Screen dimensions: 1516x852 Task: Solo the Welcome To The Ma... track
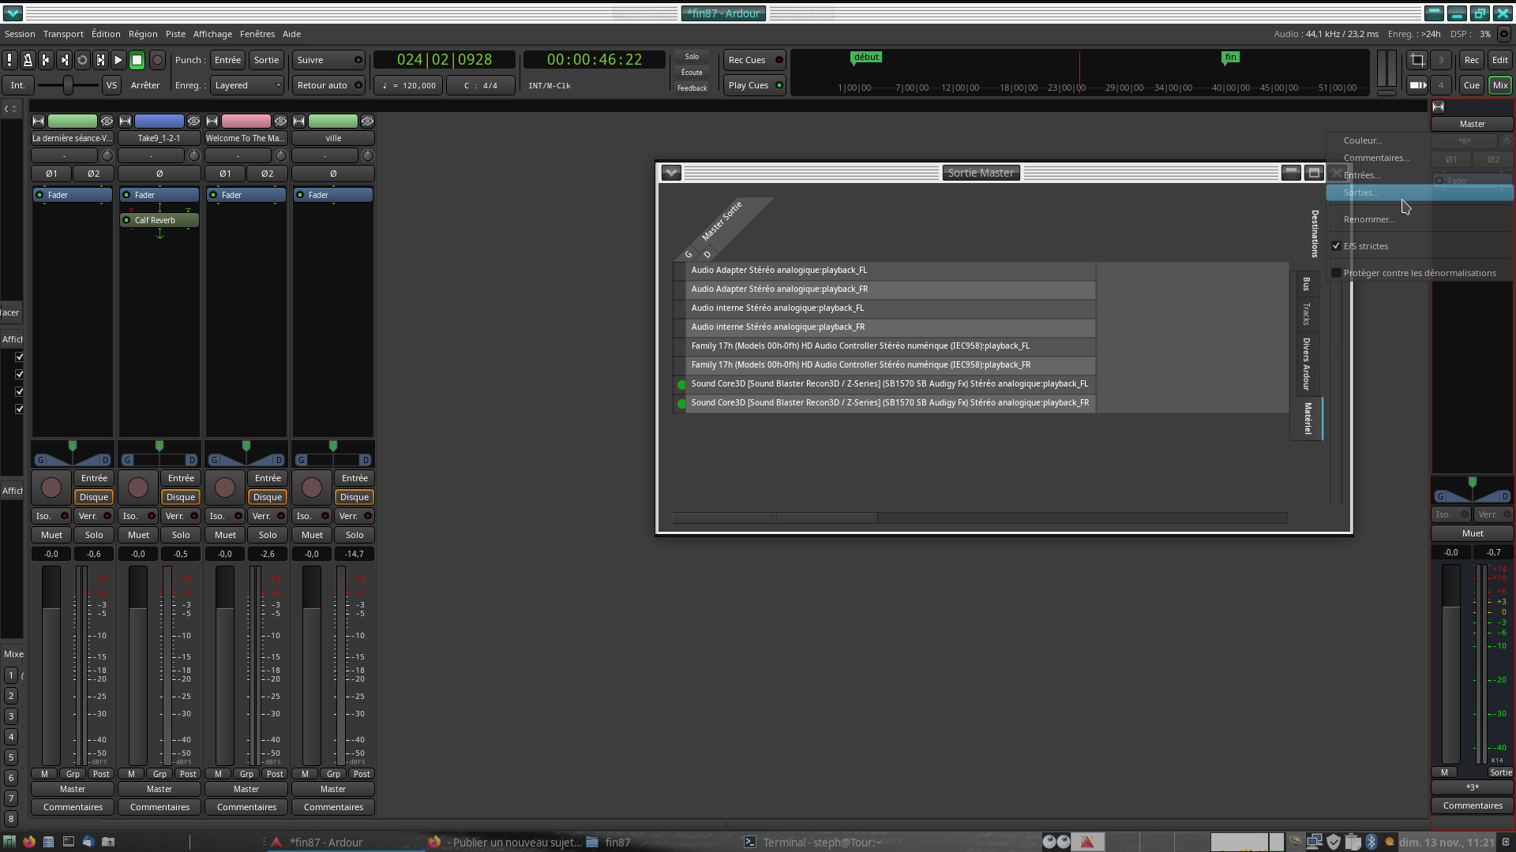[268, 535]
